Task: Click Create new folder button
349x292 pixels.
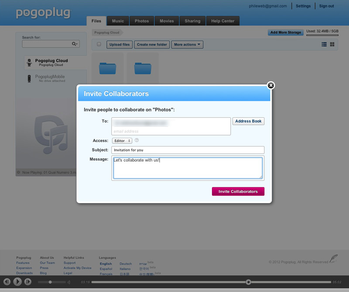Action: (152, 44)
